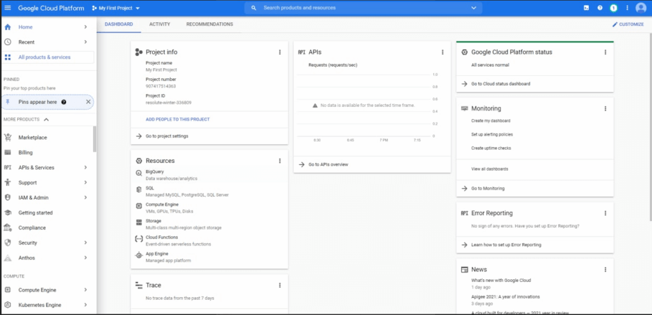The image size is (652, 315).
Task: Click View all dashboards
Action: pos(490,169)
